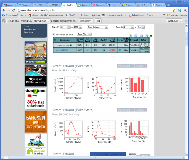Open the Room Reviews sidebar link
This screenshot has height=160, width=189.
[30, 29]
